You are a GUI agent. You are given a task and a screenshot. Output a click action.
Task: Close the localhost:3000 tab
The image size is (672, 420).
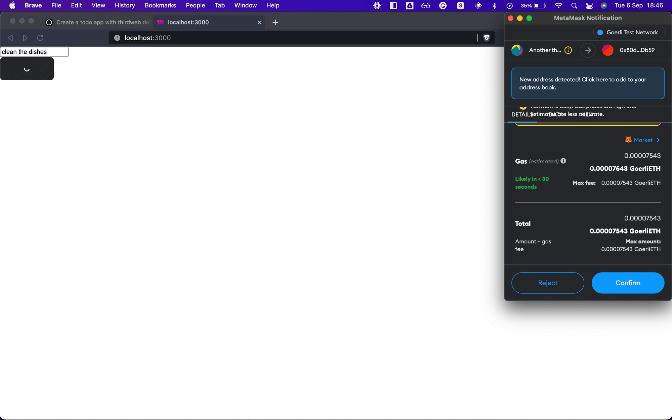pyautogui.click(x=259, y=22)
